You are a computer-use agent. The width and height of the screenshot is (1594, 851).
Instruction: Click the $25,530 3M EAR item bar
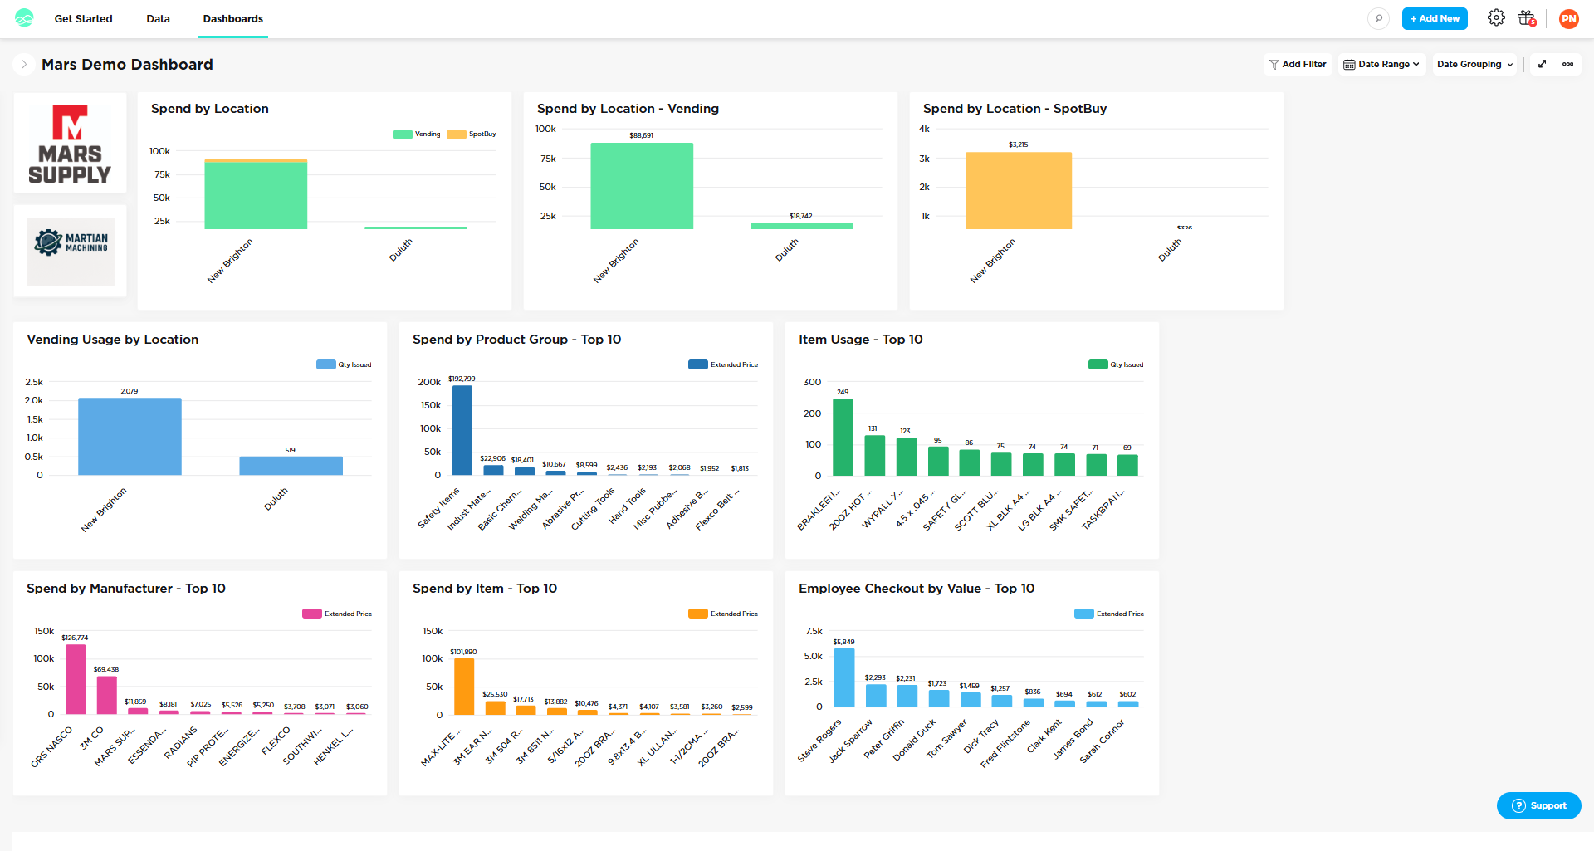pos(495,708)
